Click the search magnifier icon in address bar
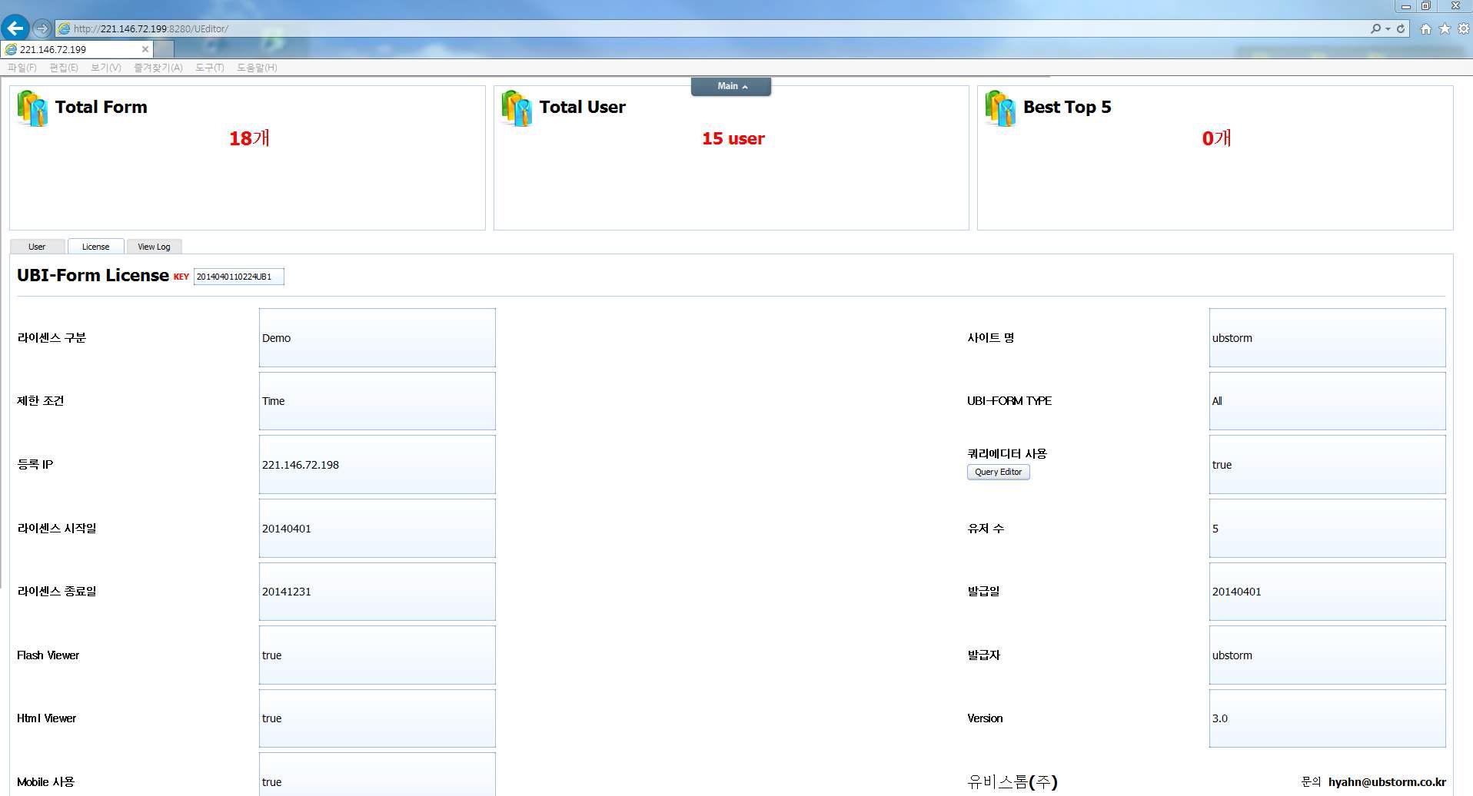 click(x=1375, y=28)
